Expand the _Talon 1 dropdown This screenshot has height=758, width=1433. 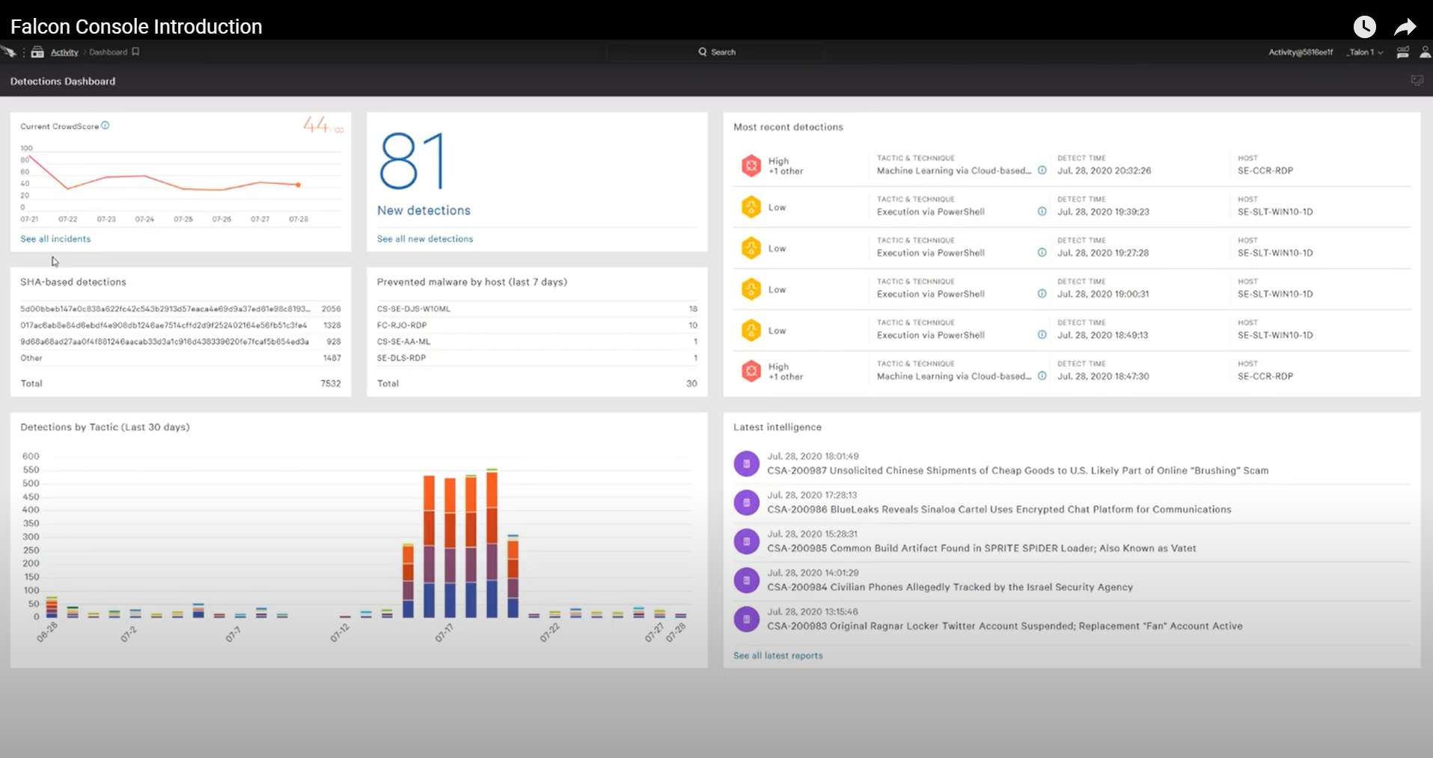tap(1366, 52)
